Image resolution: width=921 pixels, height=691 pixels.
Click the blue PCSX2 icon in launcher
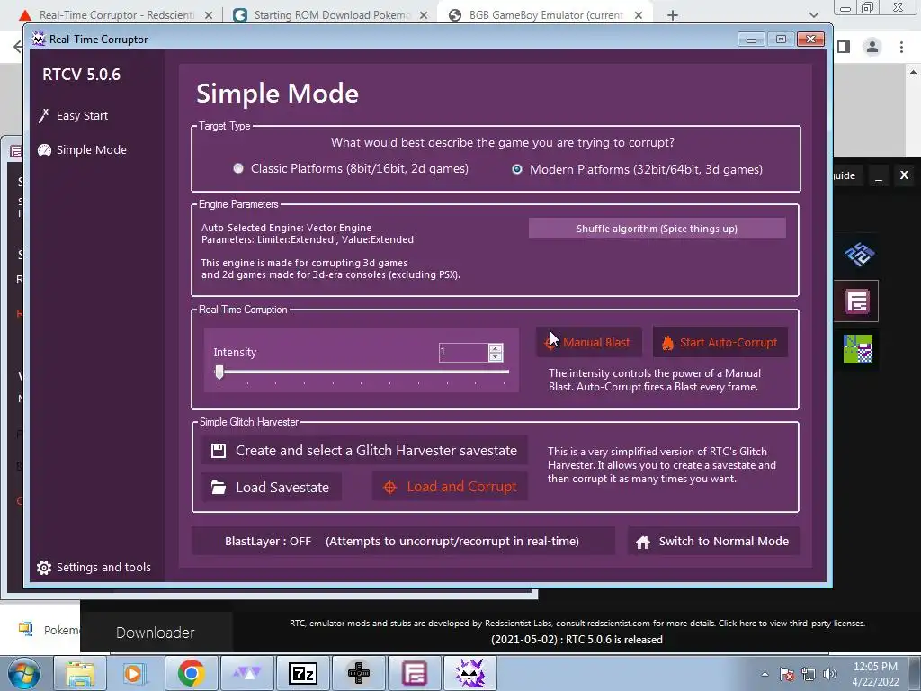[x=859, y=255]
